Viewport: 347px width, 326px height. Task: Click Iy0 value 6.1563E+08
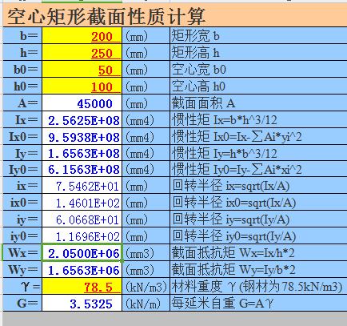[x=82, y=169]
